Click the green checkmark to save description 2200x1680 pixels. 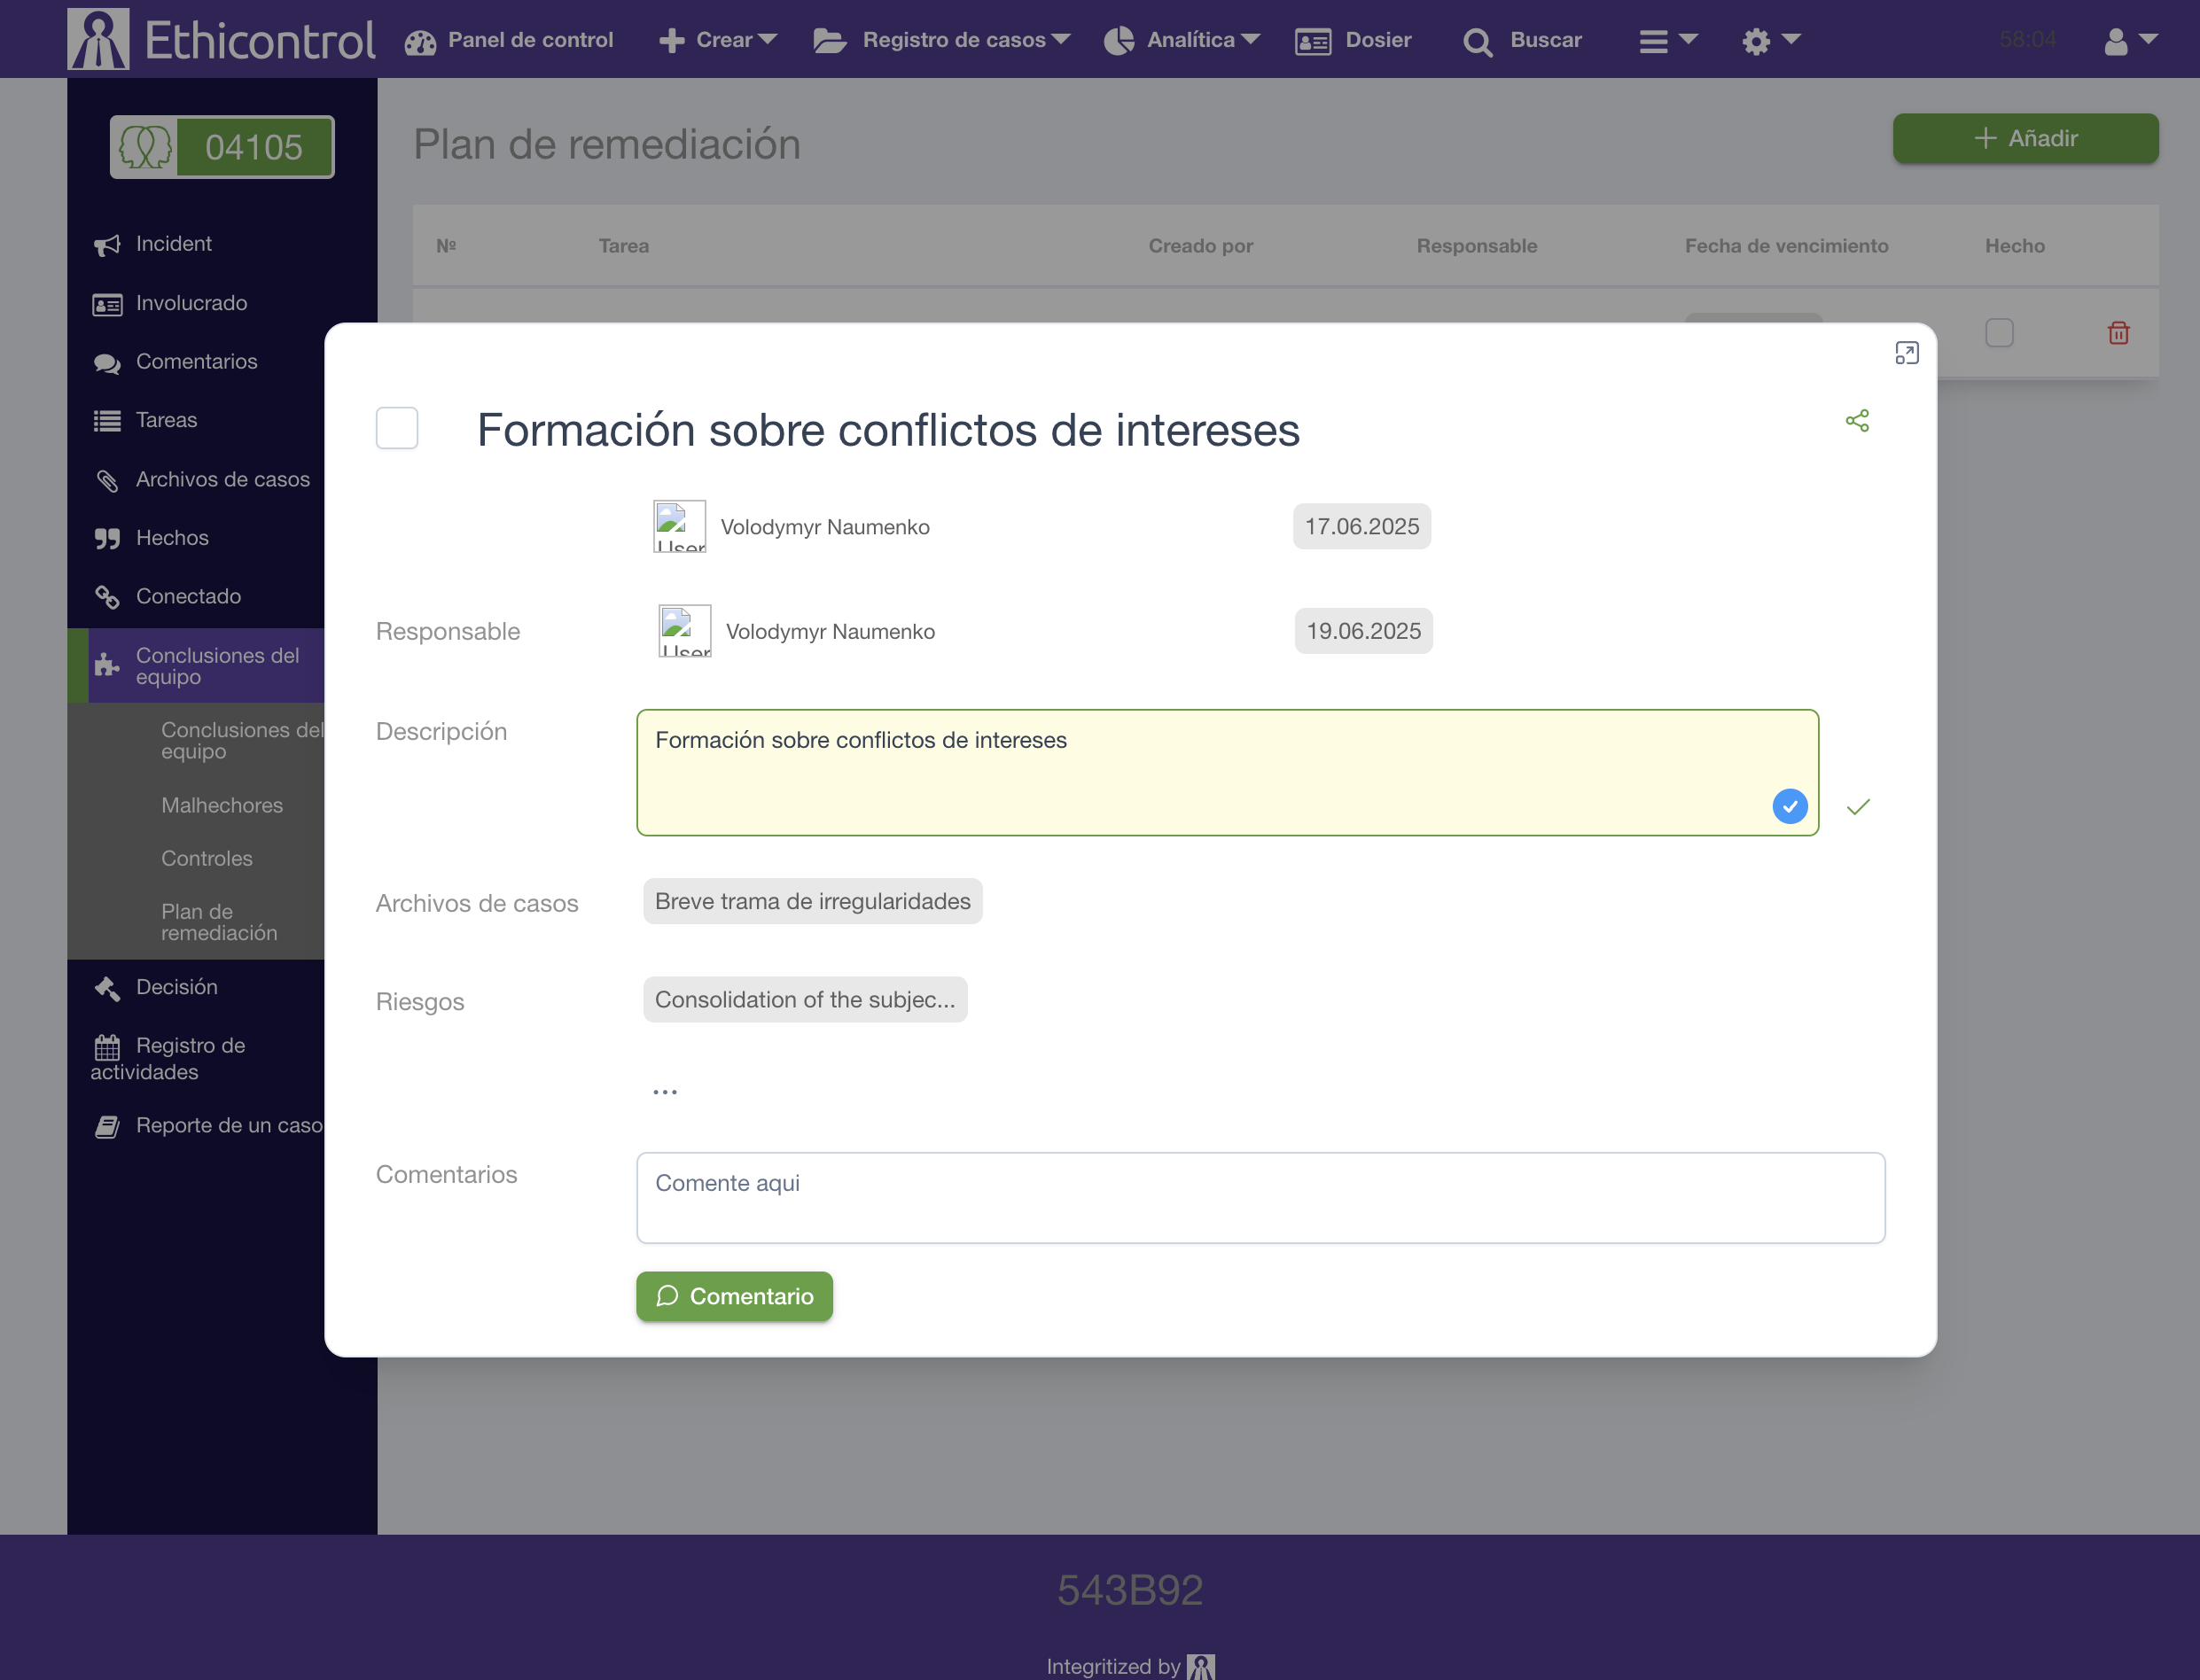click(1858, 807)
